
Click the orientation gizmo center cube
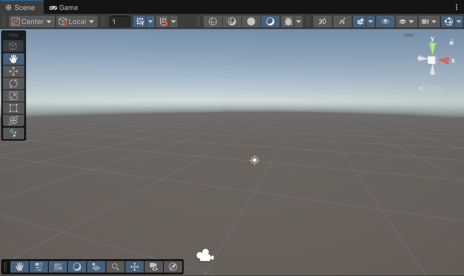(x=432, y=60)
